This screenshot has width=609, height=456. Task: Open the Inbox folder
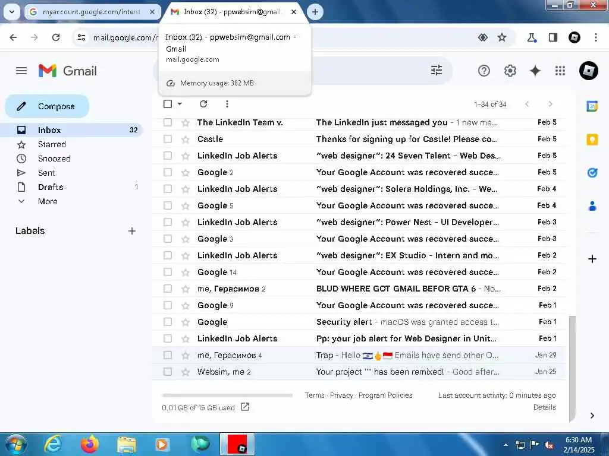pyautogui.click(x=72, y=130)
